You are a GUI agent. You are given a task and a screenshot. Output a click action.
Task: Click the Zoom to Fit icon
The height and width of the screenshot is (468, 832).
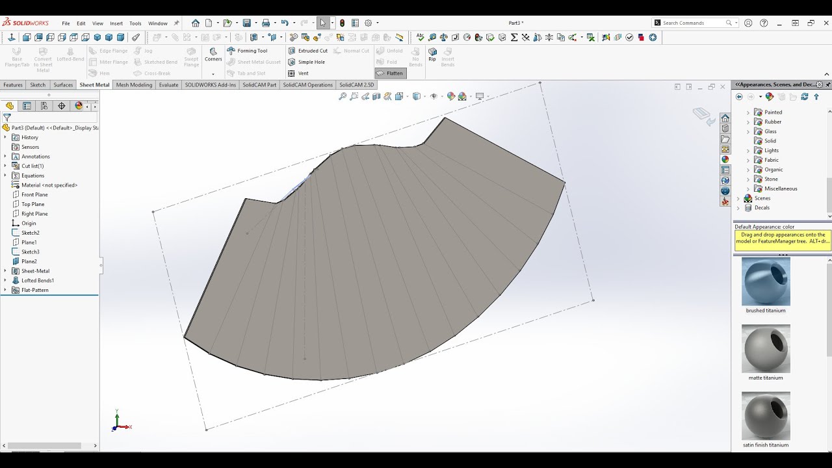click(x=343, y=96)
